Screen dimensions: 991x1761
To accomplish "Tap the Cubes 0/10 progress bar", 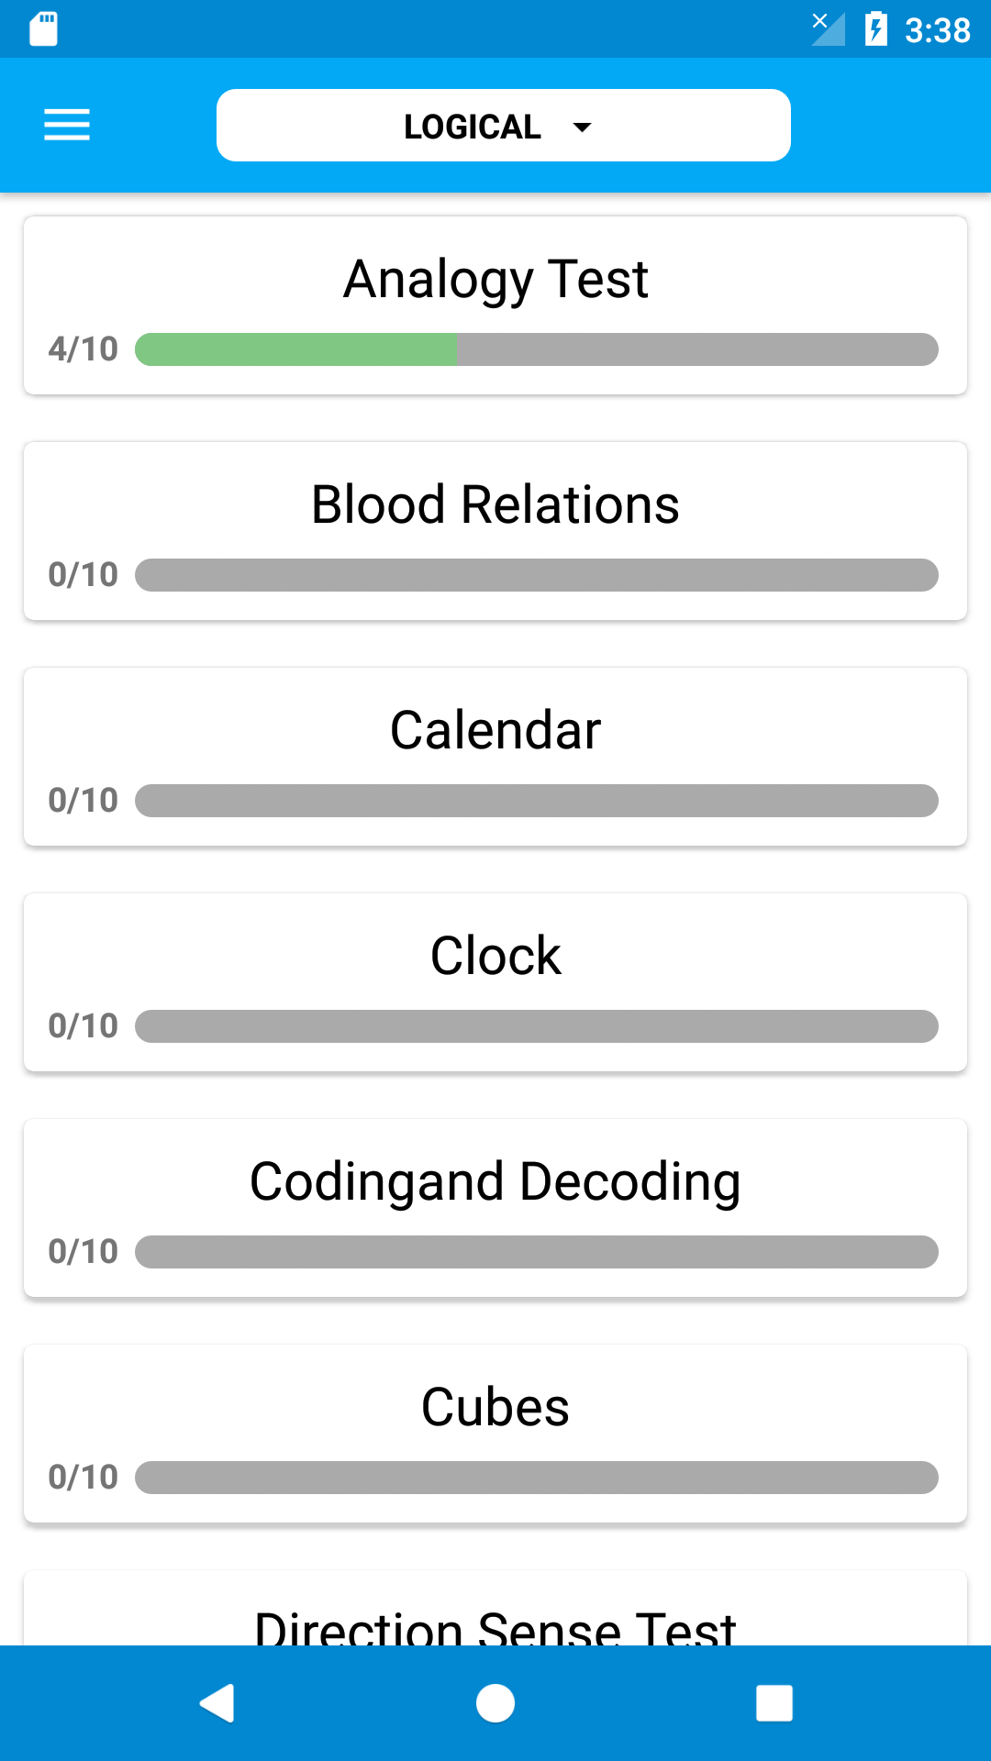I will [537, 1478].
